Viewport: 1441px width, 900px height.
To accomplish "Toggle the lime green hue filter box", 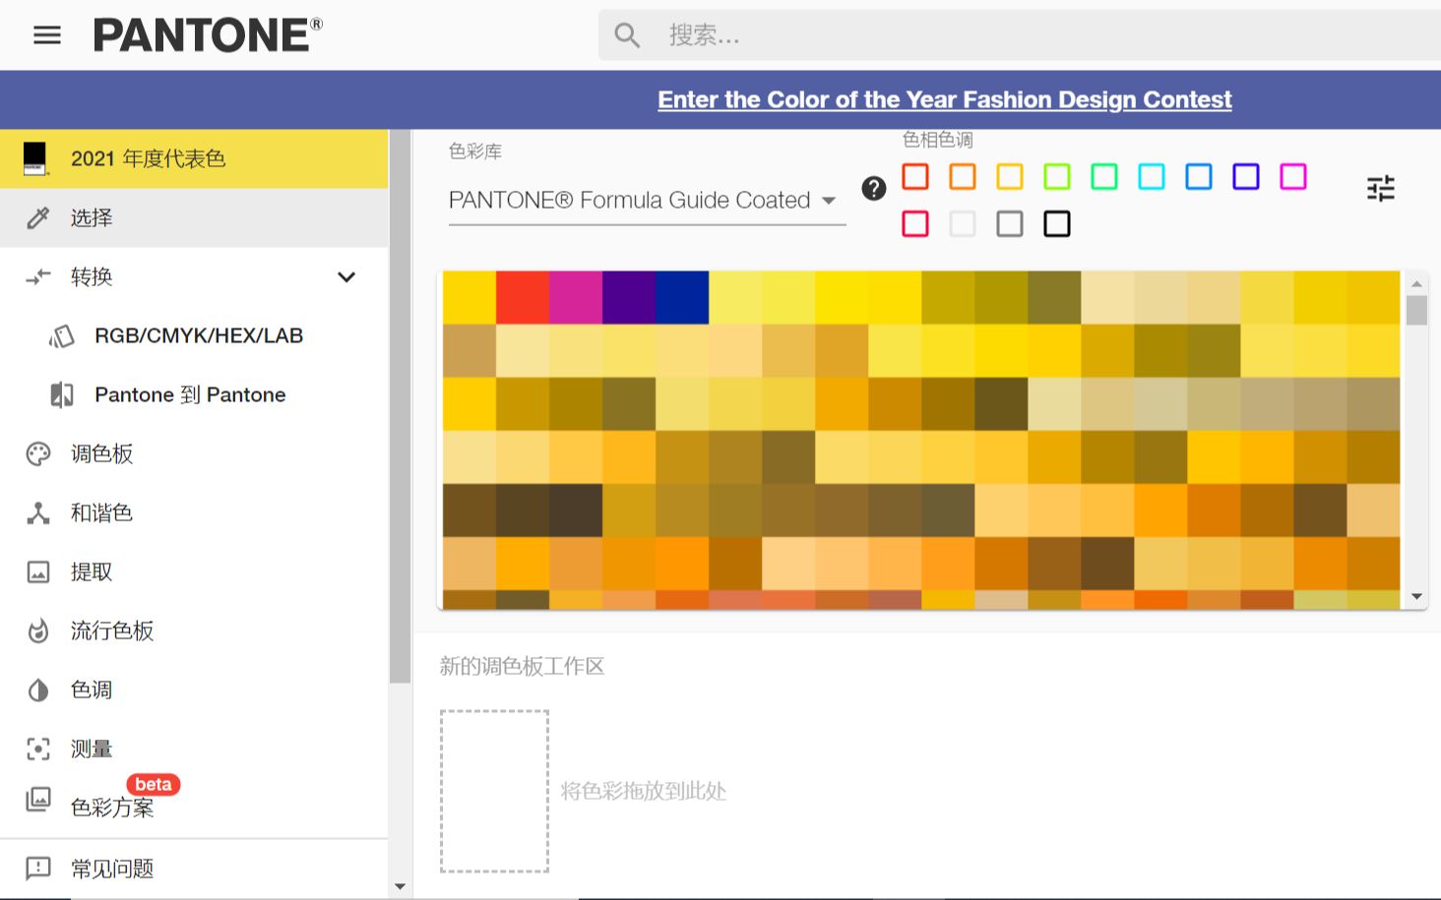I will point(1057,176).
